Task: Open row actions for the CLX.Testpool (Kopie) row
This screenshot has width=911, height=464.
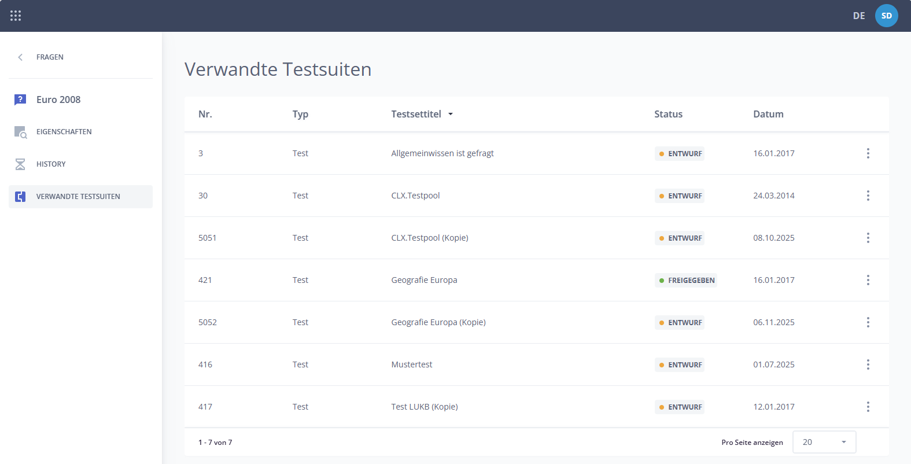Action: click(x=868, y=238)
